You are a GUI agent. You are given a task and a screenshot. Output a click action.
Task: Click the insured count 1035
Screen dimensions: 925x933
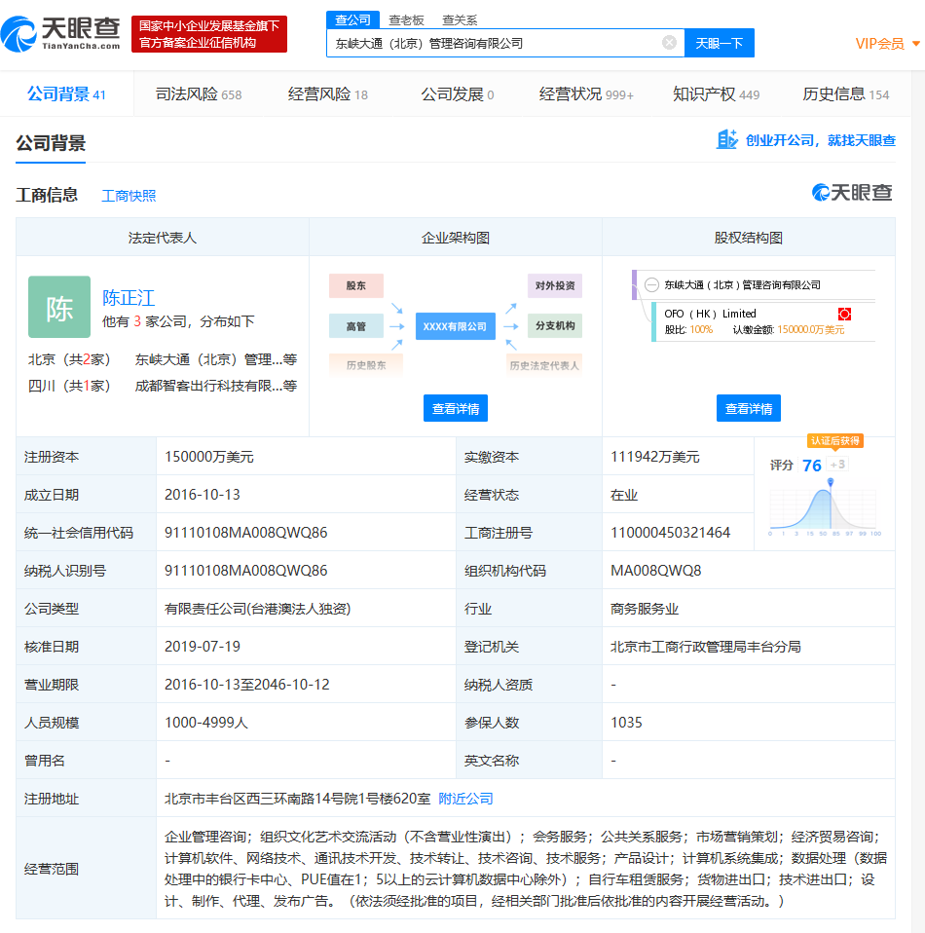pos(626,723)
